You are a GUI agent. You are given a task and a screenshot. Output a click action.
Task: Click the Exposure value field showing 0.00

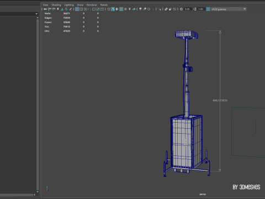point(188,9)
